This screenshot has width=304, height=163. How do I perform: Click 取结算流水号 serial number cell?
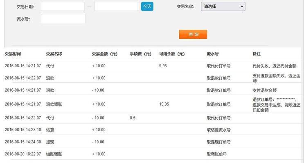(219, 130)
